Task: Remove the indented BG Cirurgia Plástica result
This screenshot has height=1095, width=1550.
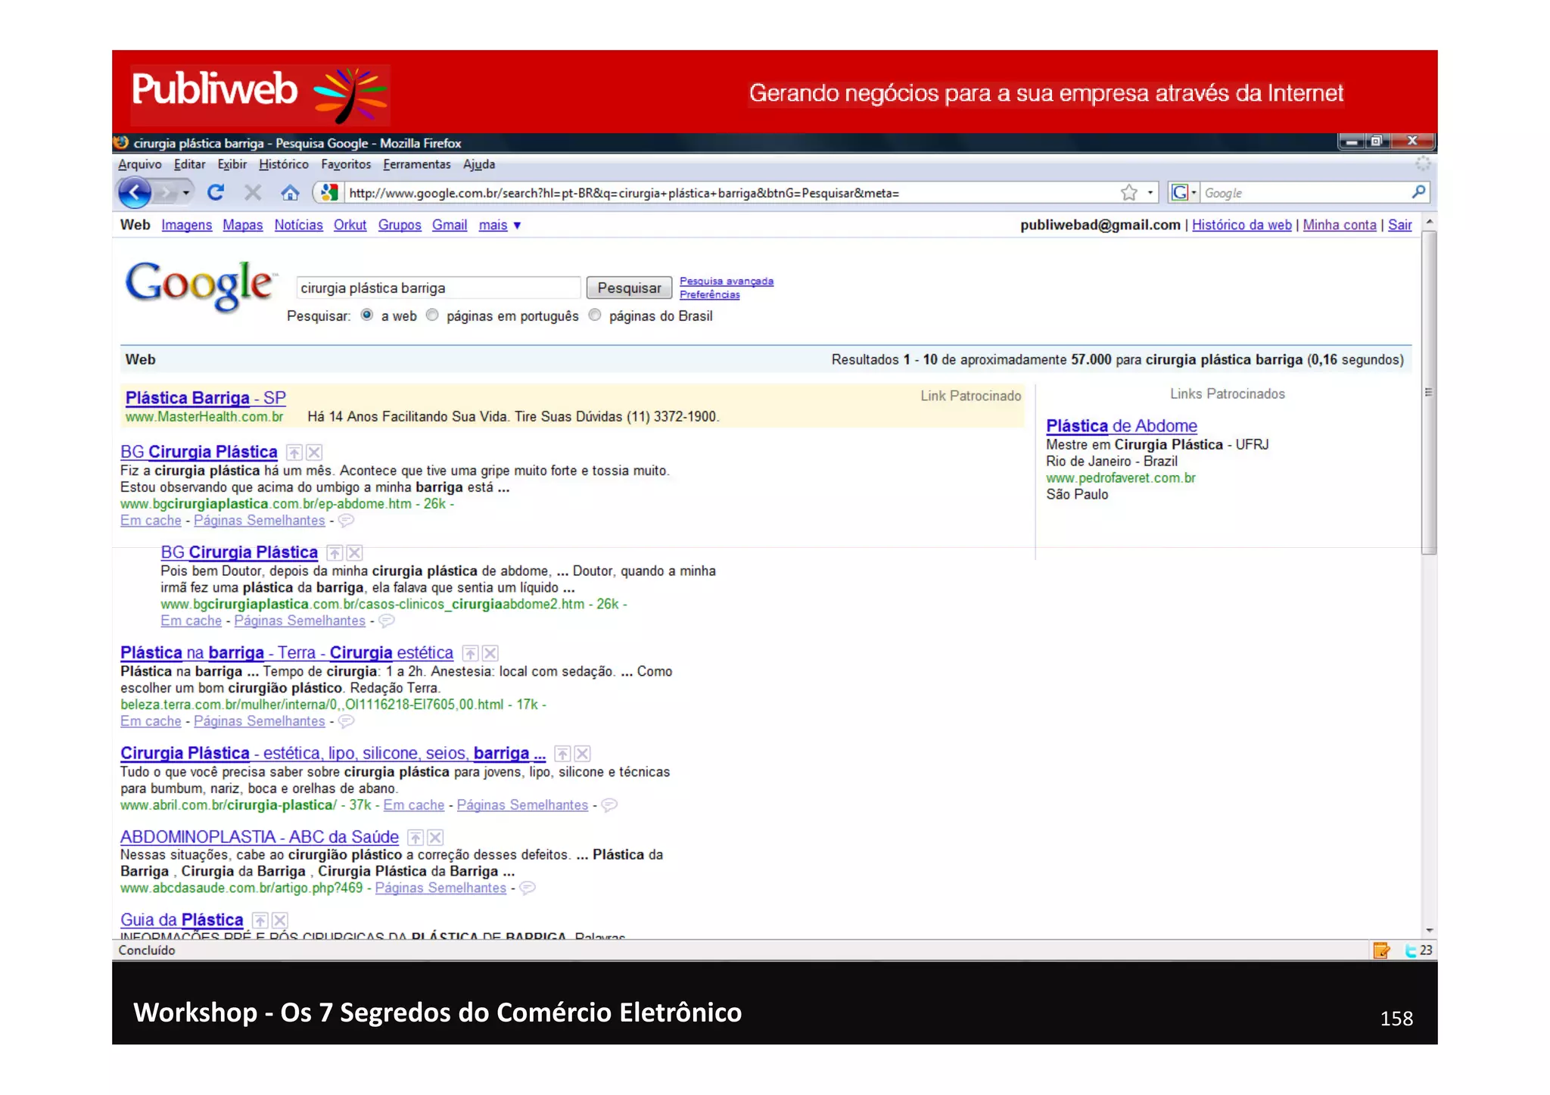Action: (x=354, y=553)
